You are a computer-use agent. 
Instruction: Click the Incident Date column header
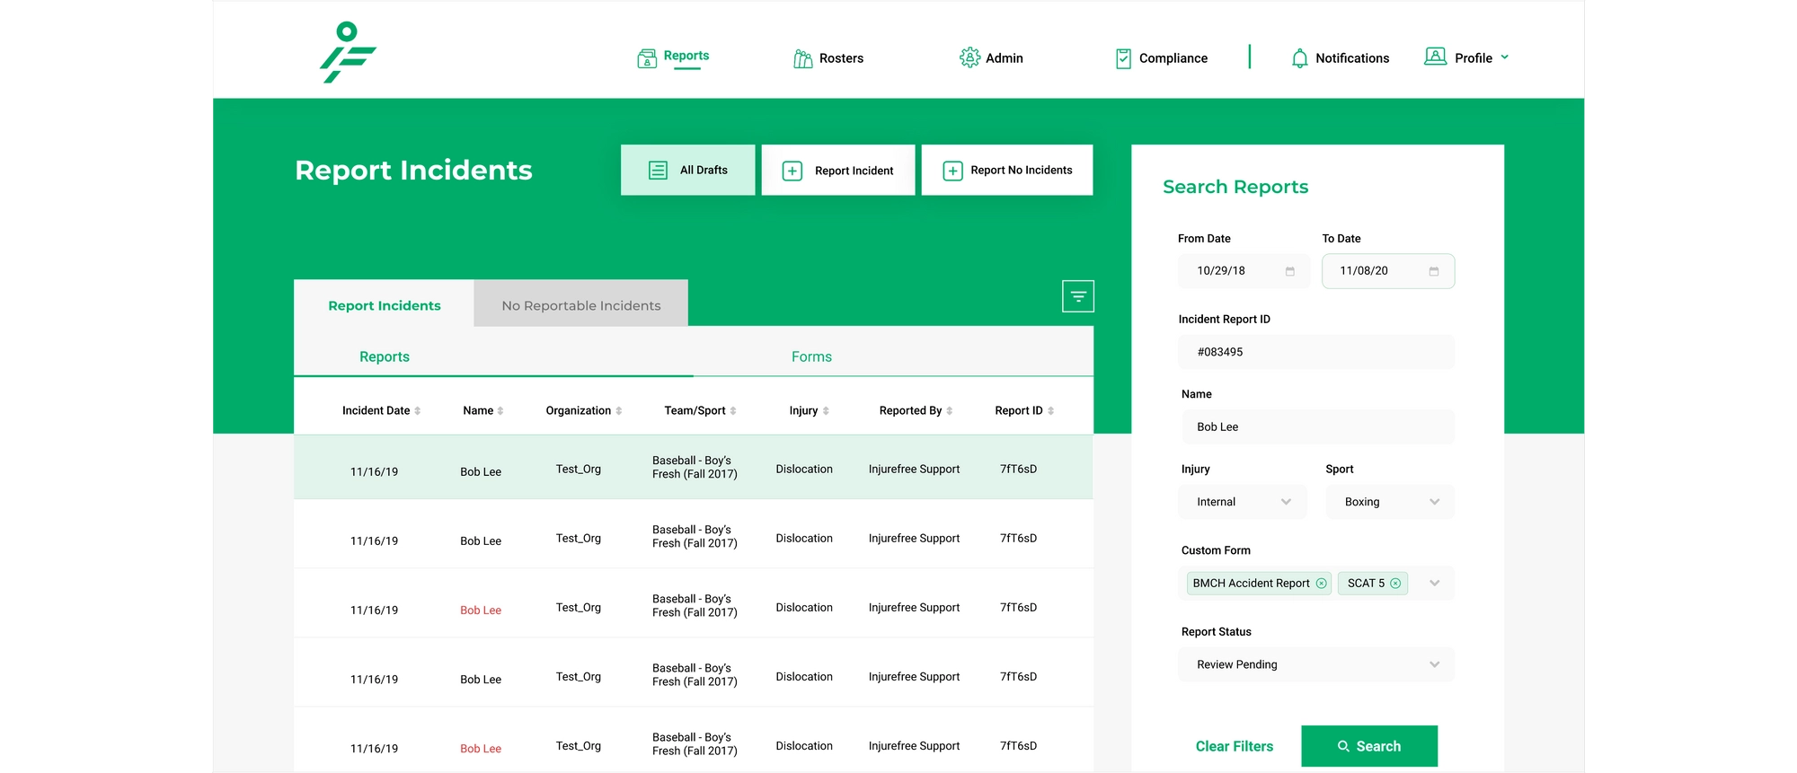pos(376,411)
